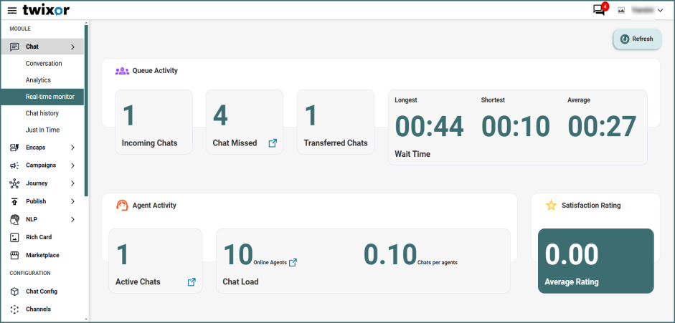Click the Rich Card sidebar icon
Image resolution: width=675 pixels, height=323 pixels.
coord(14,237)
